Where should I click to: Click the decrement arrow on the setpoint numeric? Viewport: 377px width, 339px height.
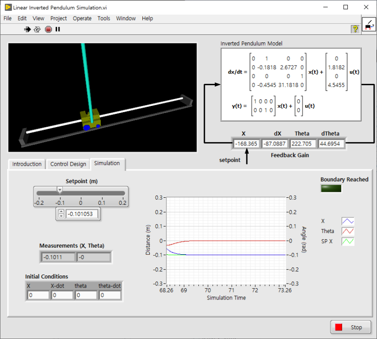[61, 217]
